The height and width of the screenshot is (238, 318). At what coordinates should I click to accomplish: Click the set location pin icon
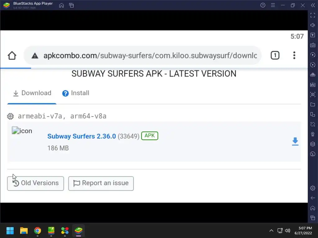tap(313, 134)
